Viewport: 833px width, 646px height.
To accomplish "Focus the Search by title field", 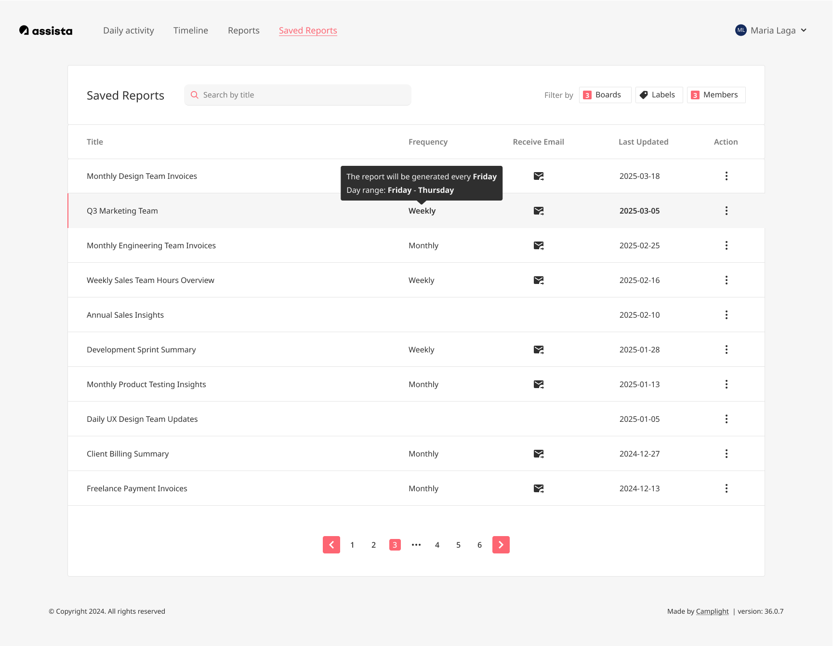I will (298, 95).
